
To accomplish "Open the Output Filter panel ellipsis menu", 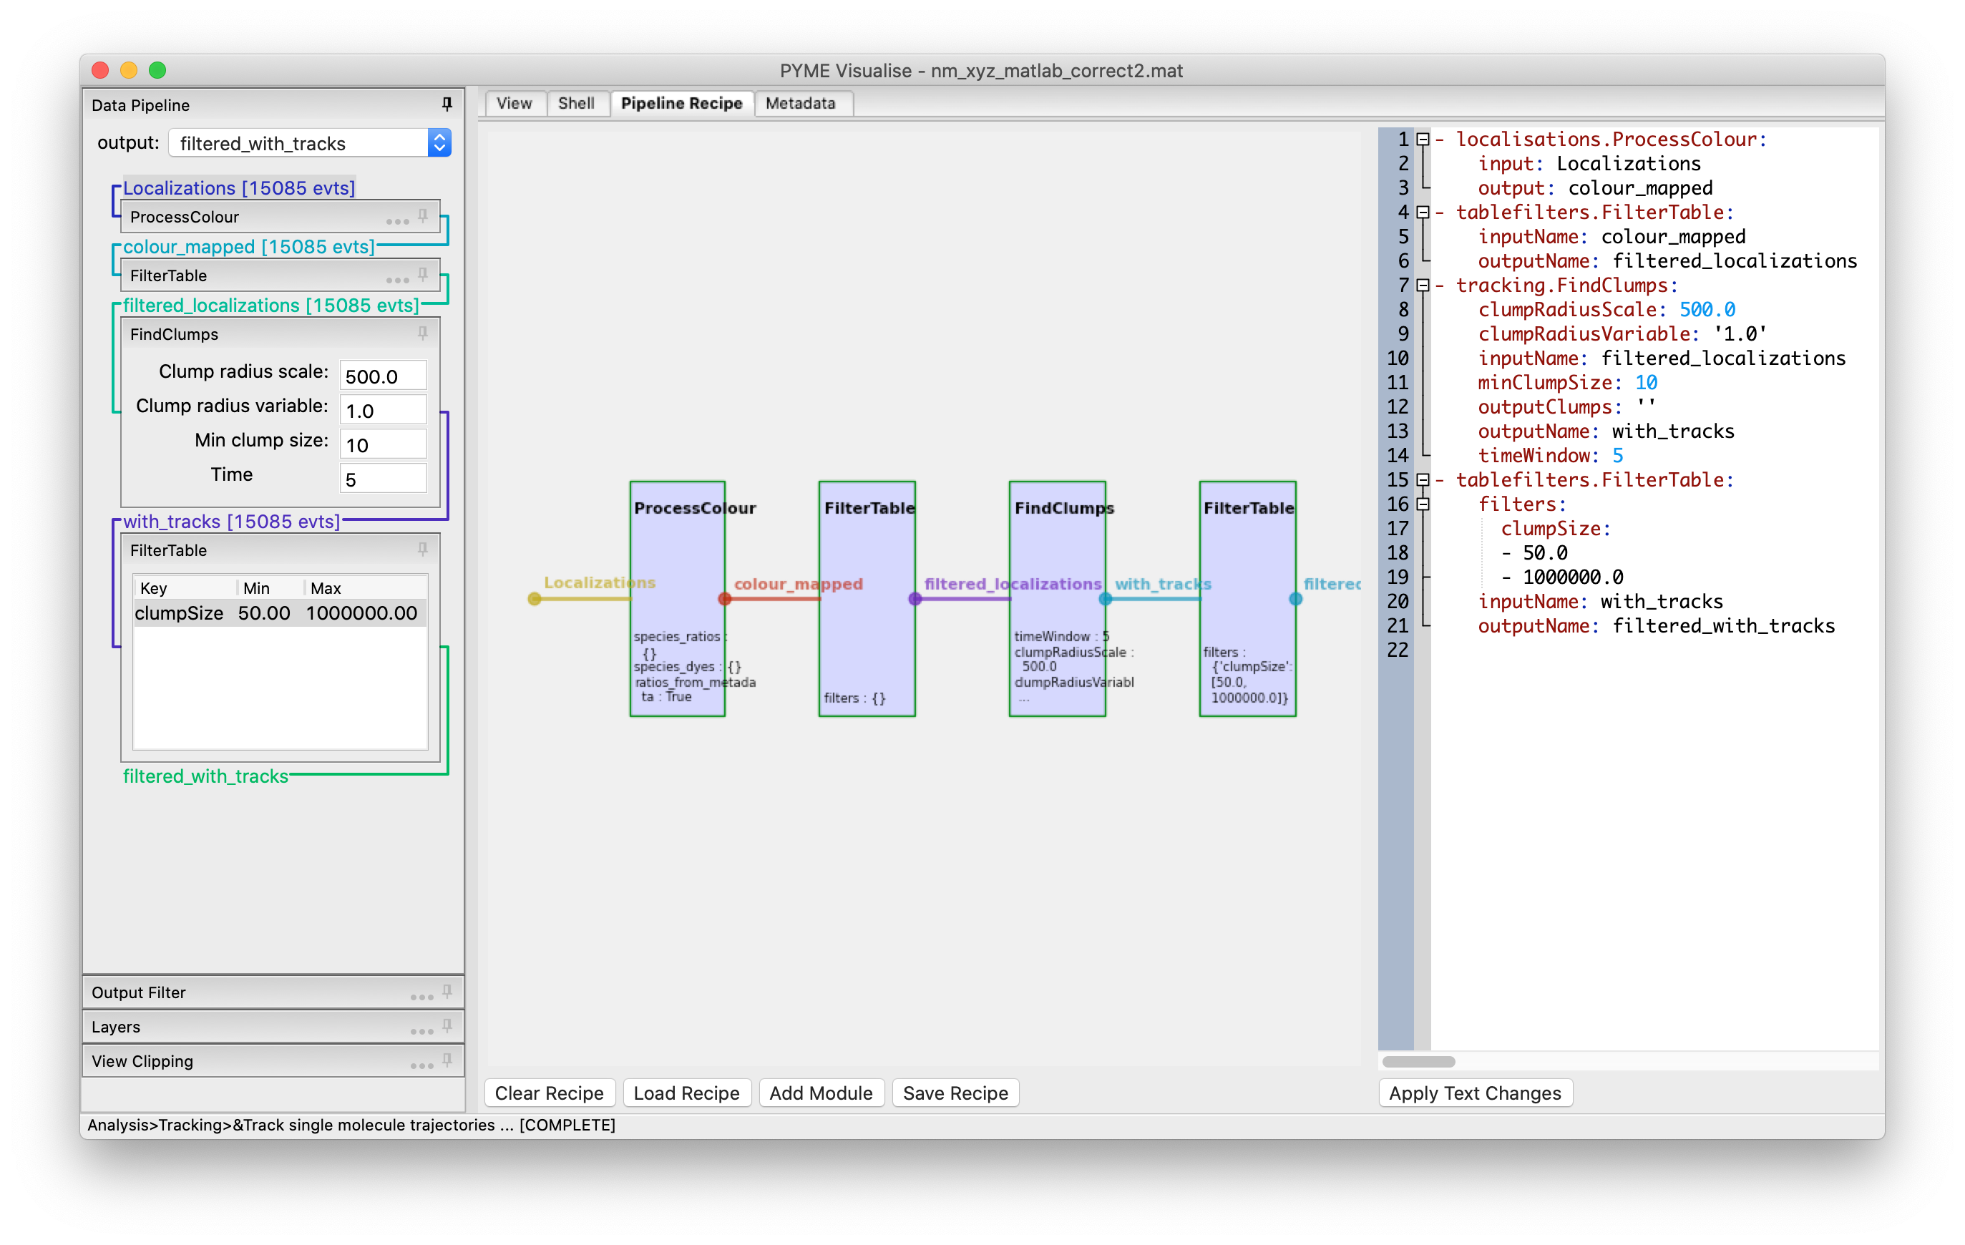I will pos(421,996).
